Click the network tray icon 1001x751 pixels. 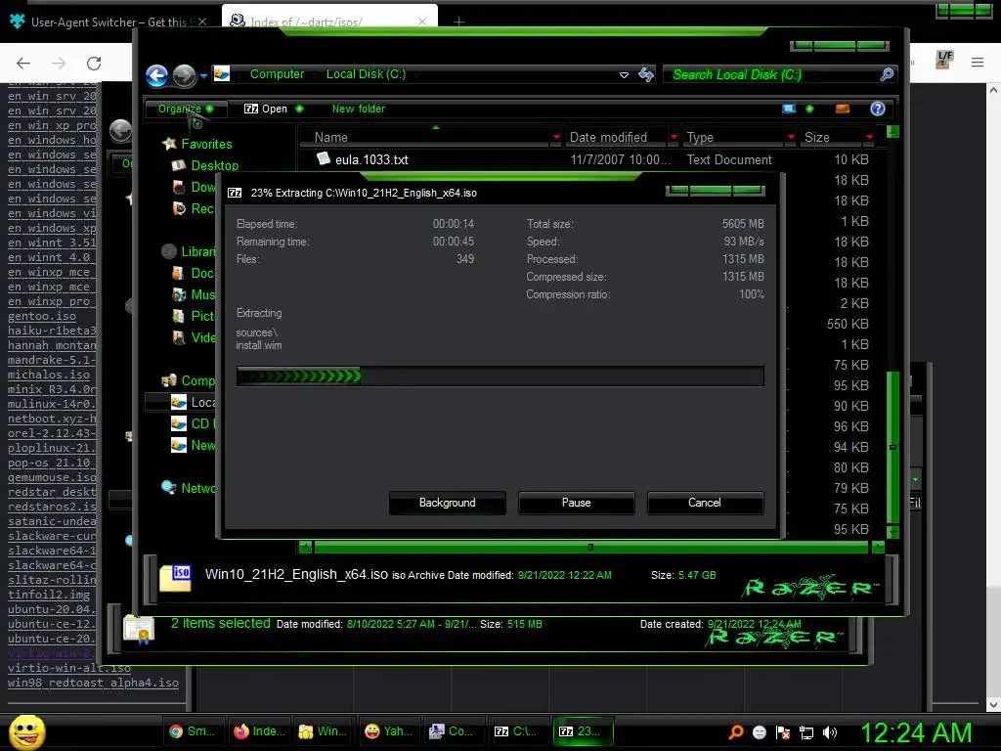[806, 732]
